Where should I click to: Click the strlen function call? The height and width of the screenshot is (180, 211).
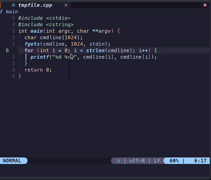(95, 50)
